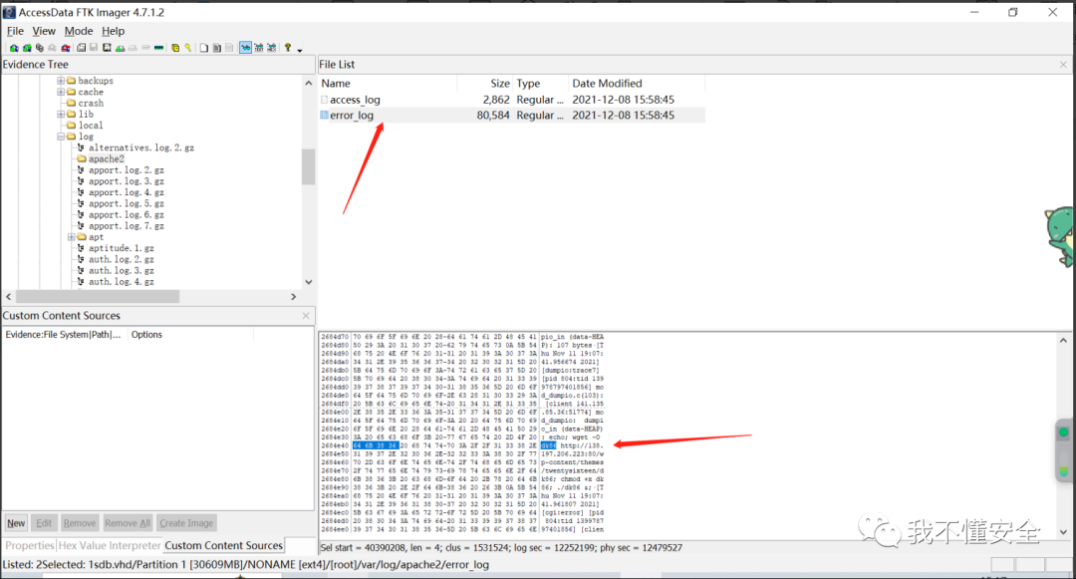Image resolution: width=1076 pixels, height=579 pixels.
Task: Open the View menu
Action: pyautogui.click(x=44, y=31)
